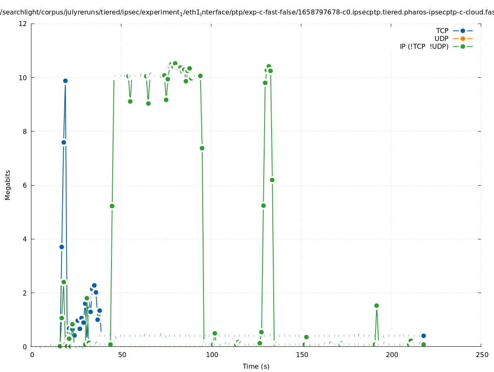Select the green point at 7.4 Megabits
This screenshot has height=372, width=494.
tap(202, 148)
